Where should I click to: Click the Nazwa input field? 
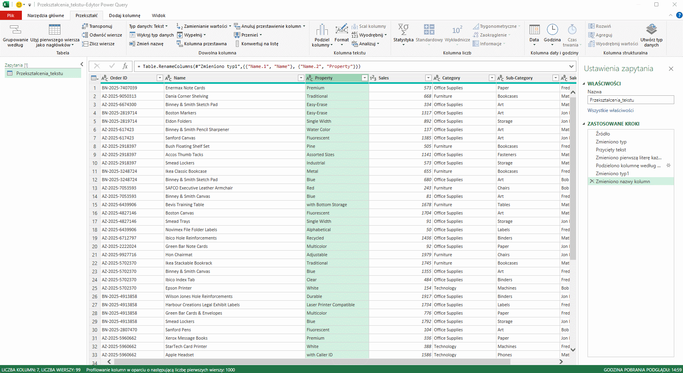631,100
